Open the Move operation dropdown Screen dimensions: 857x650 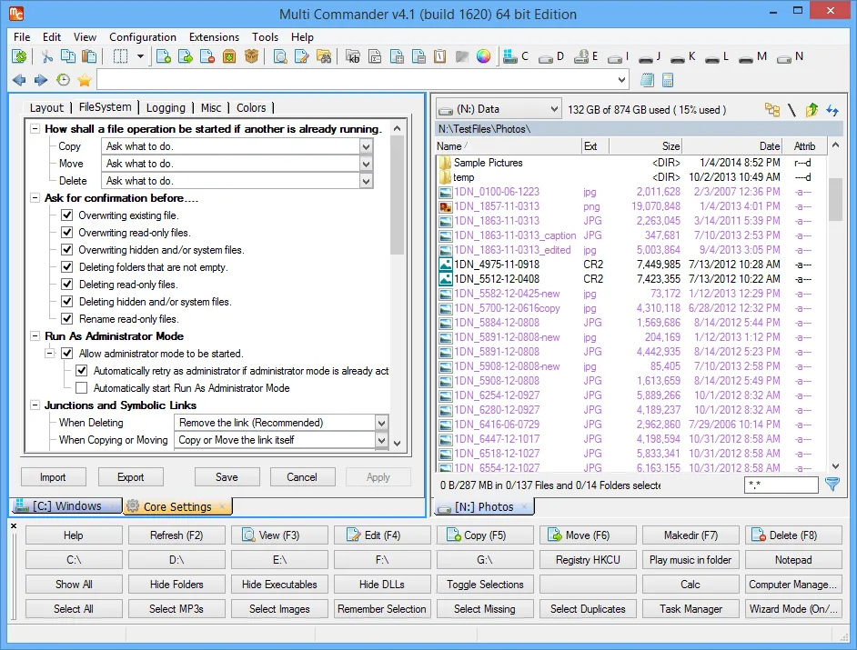(x=367, y=164)
